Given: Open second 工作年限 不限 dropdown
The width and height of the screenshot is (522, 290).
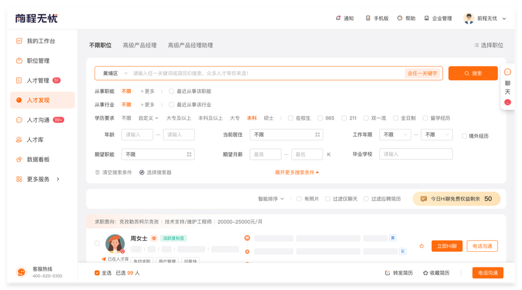Looking at the screenshot, I should pyautogui.click(x=437, y=135).
